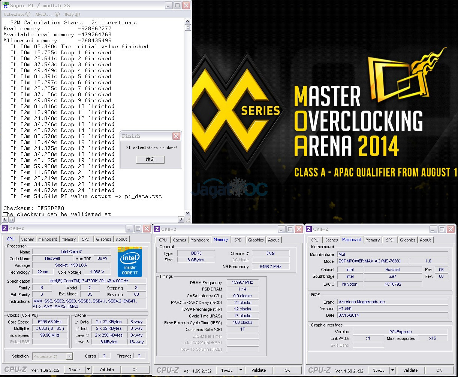This screenshot has width=458, height=377.
Task: Click the Super PI title bar icon
Action: [5, 5]
